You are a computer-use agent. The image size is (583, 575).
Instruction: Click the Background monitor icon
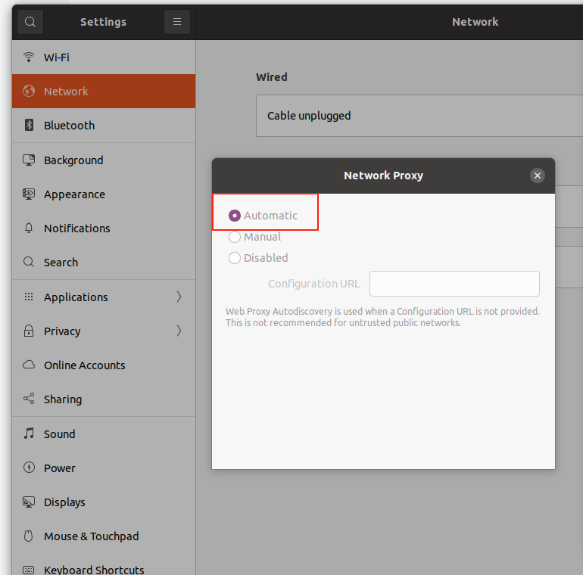29,160
